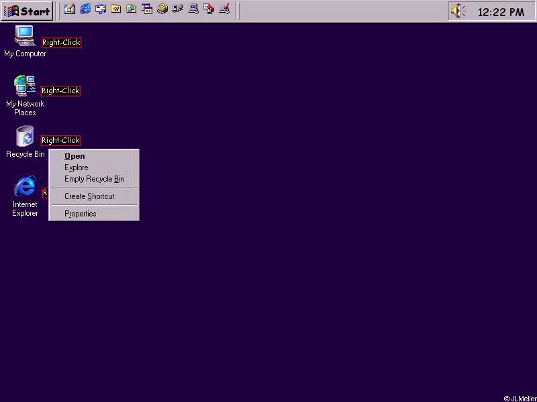This screenshot has height=402, width=537.
Task: Open the yellow telephone quick launch icon
Action: (162, 9)
